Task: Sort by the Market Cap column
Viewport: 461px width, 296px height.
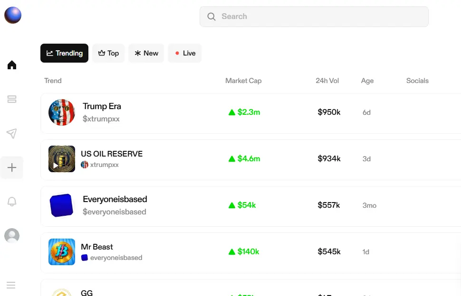Action: click(x=243, y=81)
